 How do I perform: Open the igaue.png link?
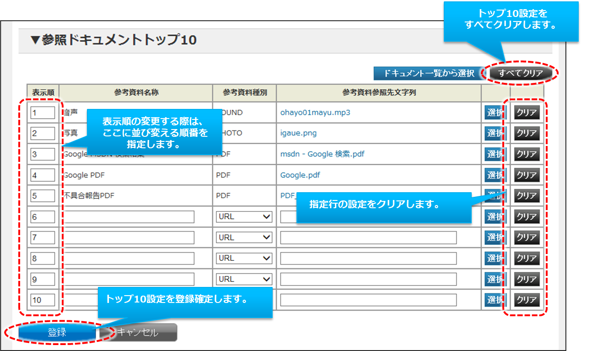(x=298, y=133)
